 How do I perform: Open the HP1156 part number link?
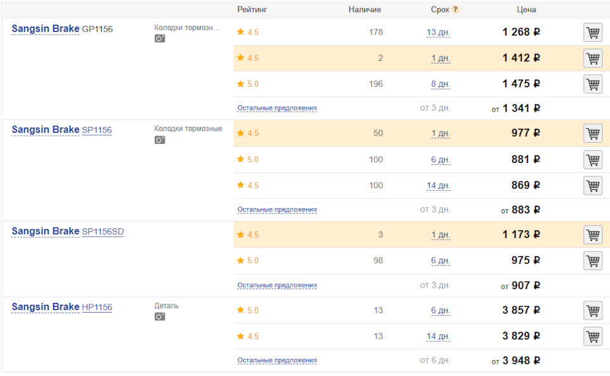(x=97, y=308)
